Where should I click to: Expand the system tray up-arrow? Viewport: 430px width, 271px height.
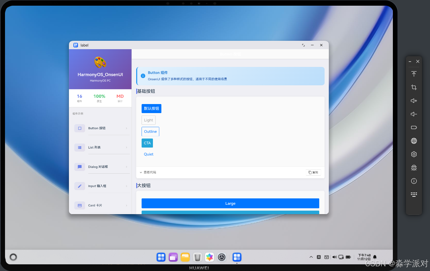pyautogui.click(x=311, y=257)
